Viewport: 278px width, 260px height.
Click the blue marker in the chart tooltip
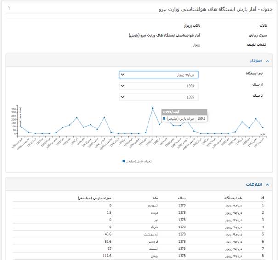click(x=164, y=118)
